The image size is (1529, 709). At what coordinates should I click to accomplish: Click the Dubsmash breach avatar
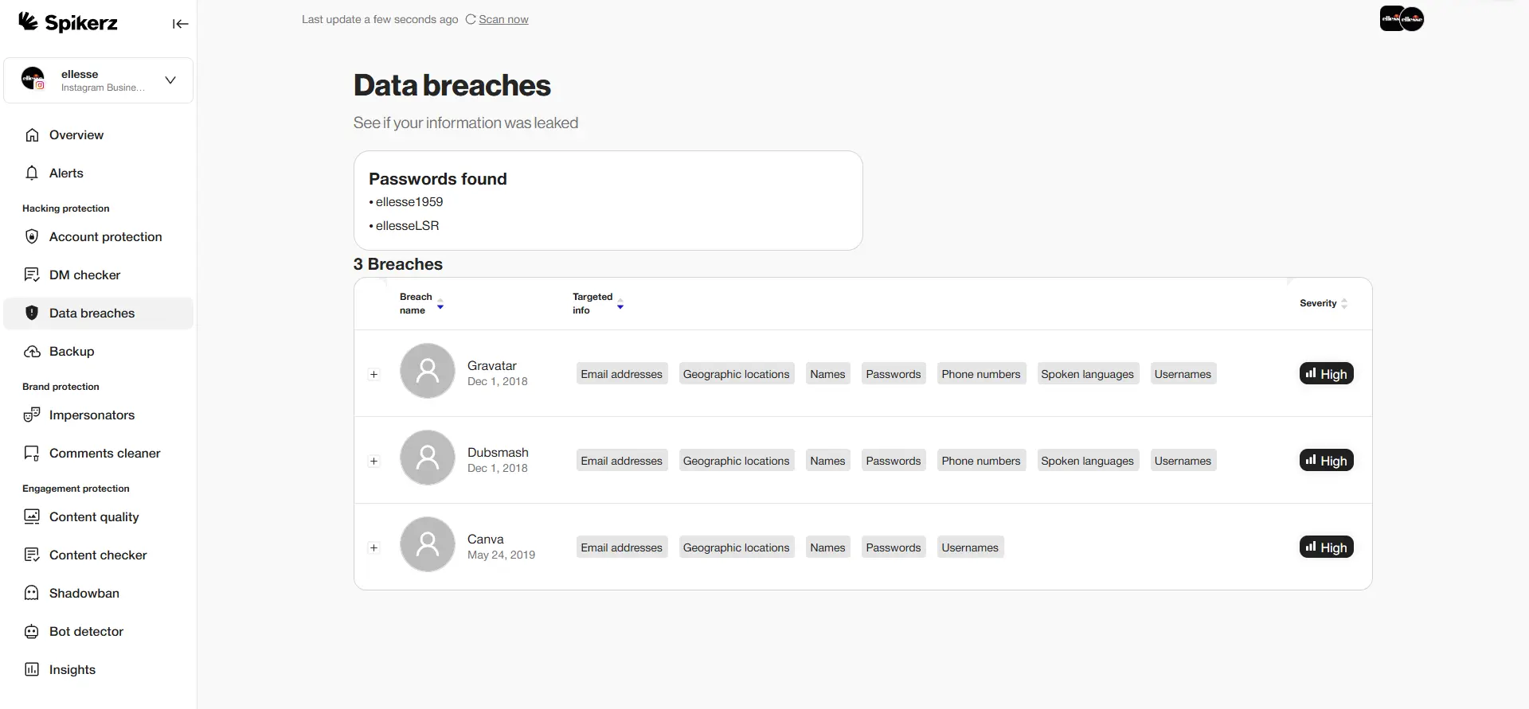428,458
